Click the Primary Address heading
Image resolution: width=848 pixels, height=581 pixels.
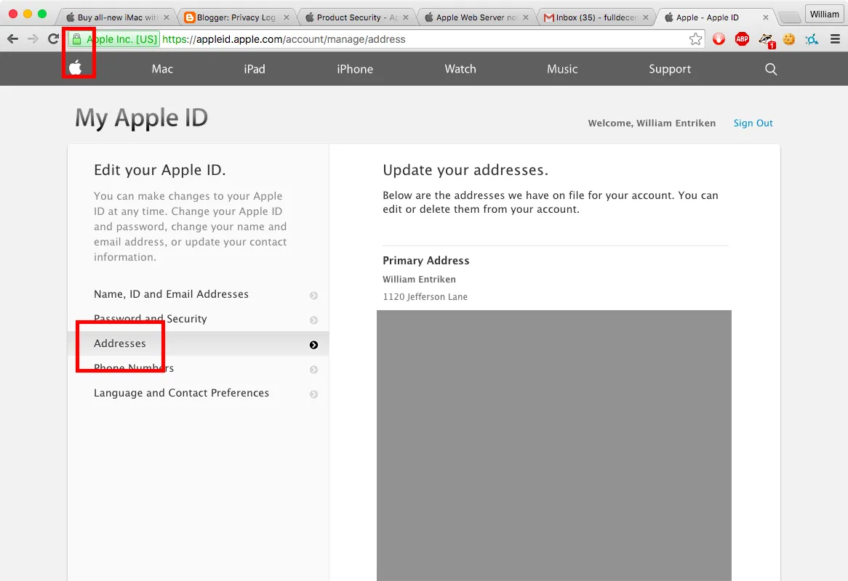(426, 260)
